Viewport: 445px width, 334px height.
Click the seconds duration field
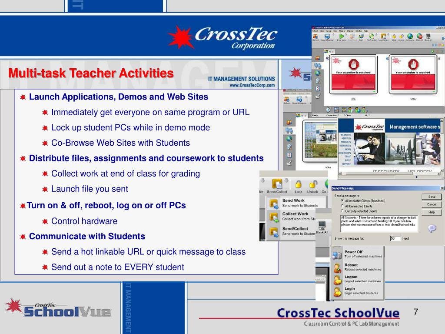point(395,238)
